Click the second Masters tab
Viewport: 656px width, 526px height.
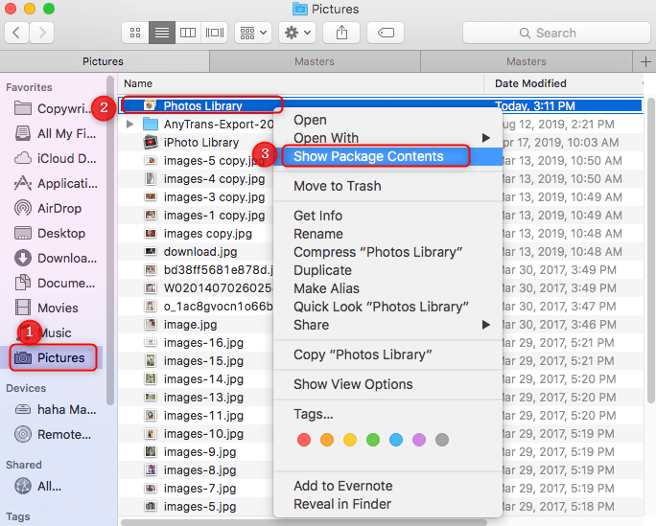pos(526,61)
